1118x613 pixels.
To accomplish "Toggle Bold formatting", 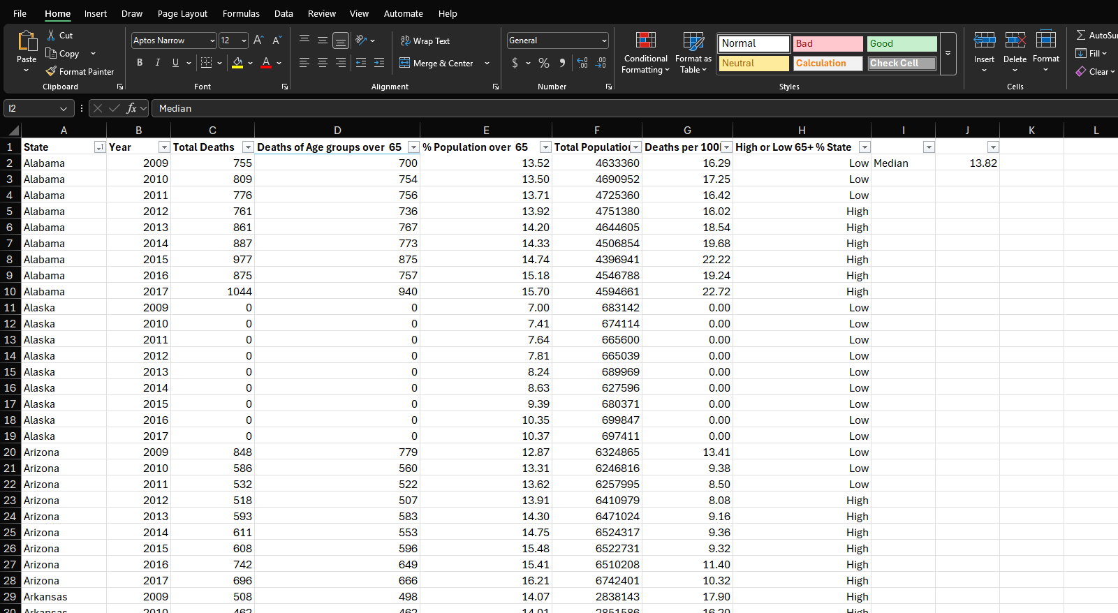I will 140,63.
